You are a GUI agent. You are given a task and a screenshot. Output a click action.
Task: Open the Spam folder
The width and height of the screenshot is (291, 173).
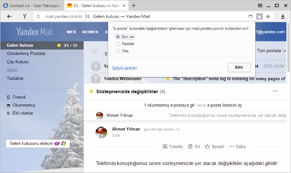click(12, 70)
